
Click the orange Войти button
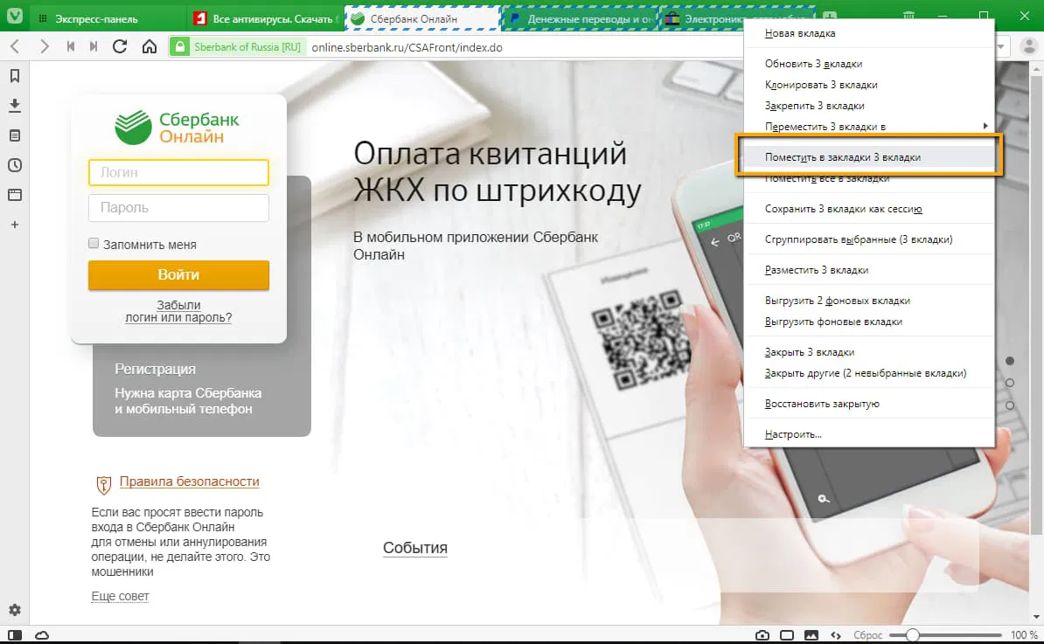coord(178,274)
